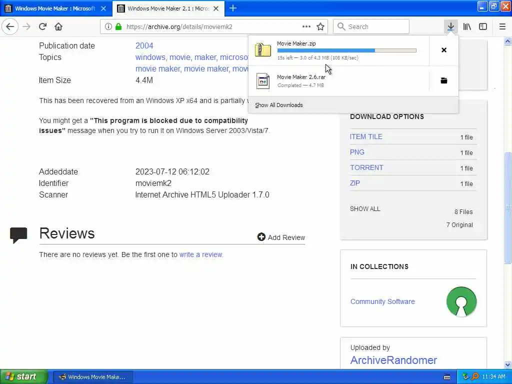
Task: Click the Add Review plus icon
Action: tap(261, 237)
